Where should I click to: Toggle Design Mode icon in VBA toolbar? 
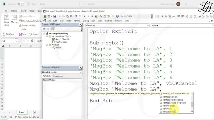96,16
